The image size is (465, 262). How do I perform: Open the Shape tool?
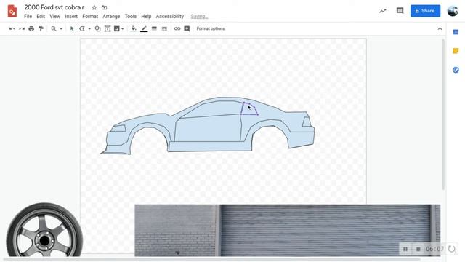coord(97,29)
